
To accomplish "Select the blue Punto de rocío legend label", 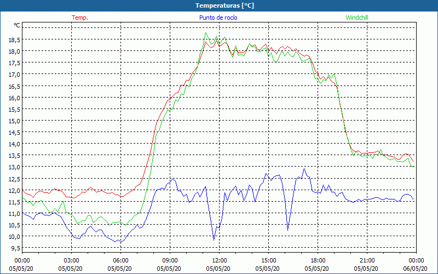I will (218, 18).
